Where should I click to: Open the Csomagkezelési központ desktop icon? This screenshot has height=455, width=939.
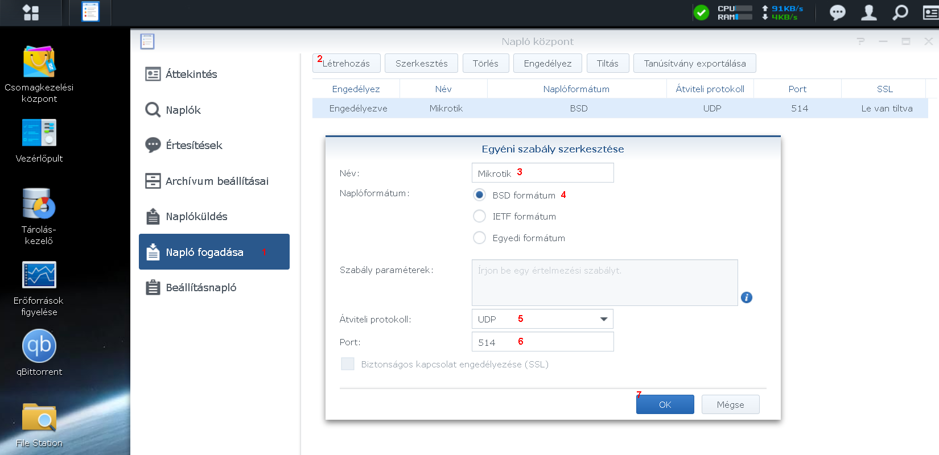(39, 62)
